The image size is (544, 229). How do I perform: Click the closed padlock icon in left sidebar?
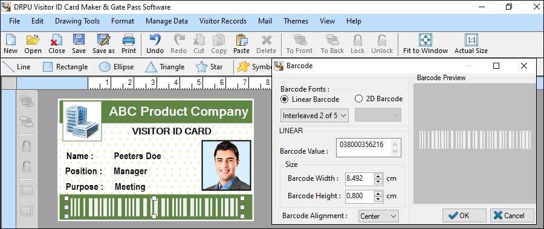pyautogui.click(x=27, y=146)
